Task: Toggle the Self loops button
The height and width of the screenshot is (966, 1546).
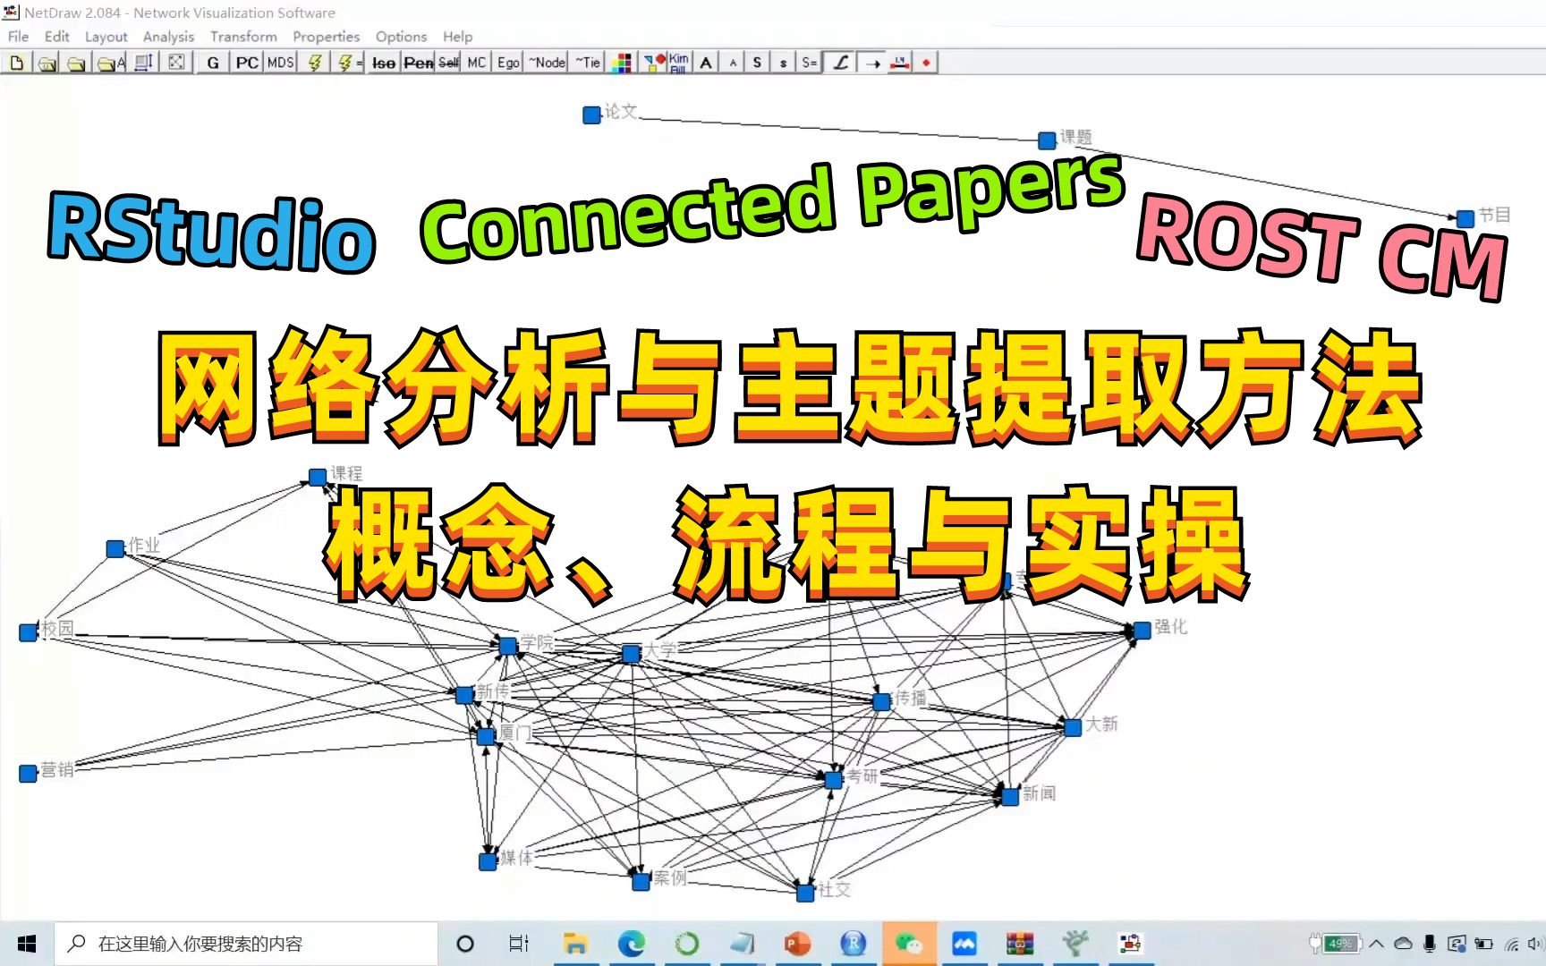Action: 449,63
